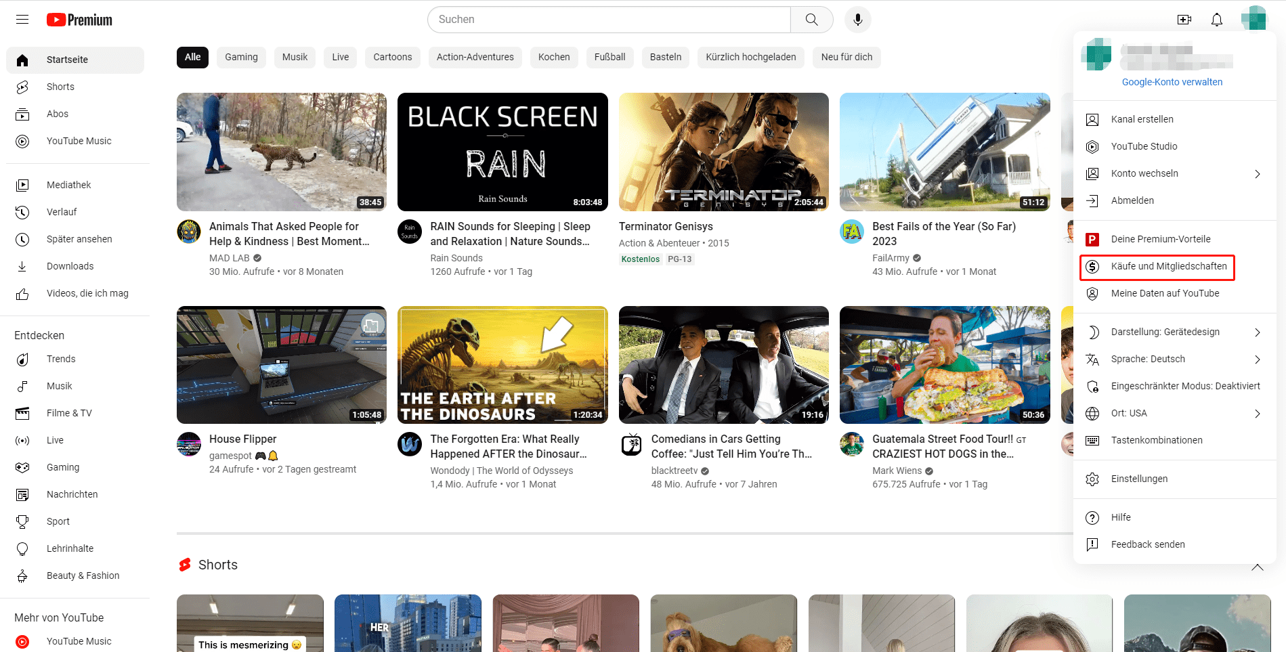Open Downloads in sidebar
Viewport: 1286px width, 652px height.
tap(75, 266)
